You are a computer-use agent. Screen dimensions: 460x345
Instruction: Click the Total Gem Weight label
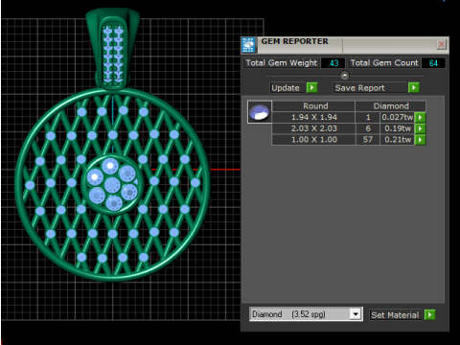coord(282,63)
